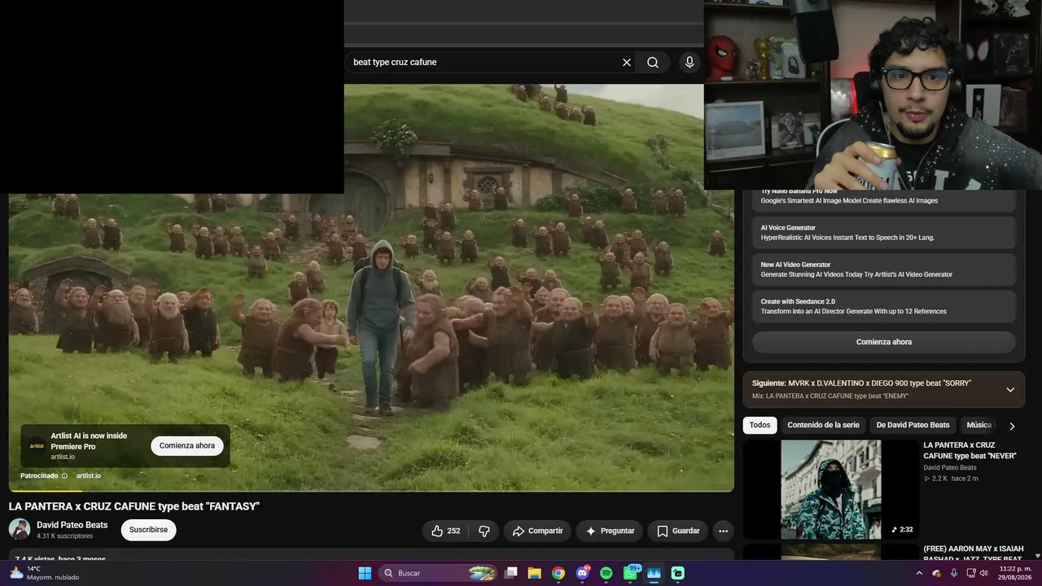The image size is (1042, 586).
Task: Subscribe via the Suscribirse button
Action: (148, 530)
